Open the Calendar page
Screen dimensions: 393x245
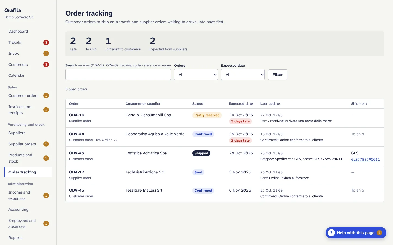(28, 75)
